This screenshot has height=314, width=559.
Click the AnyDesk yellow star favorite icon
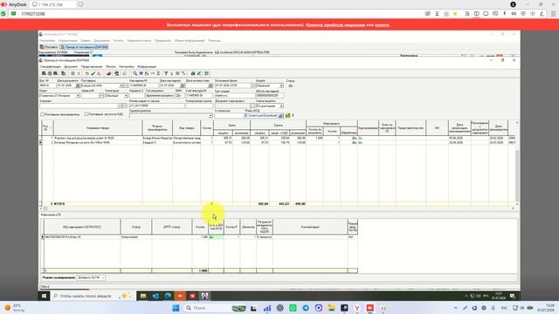point(455,14)
